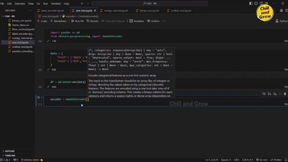Click the split editor icon
Screen dimensions: 288x162
tap(286, 11)
